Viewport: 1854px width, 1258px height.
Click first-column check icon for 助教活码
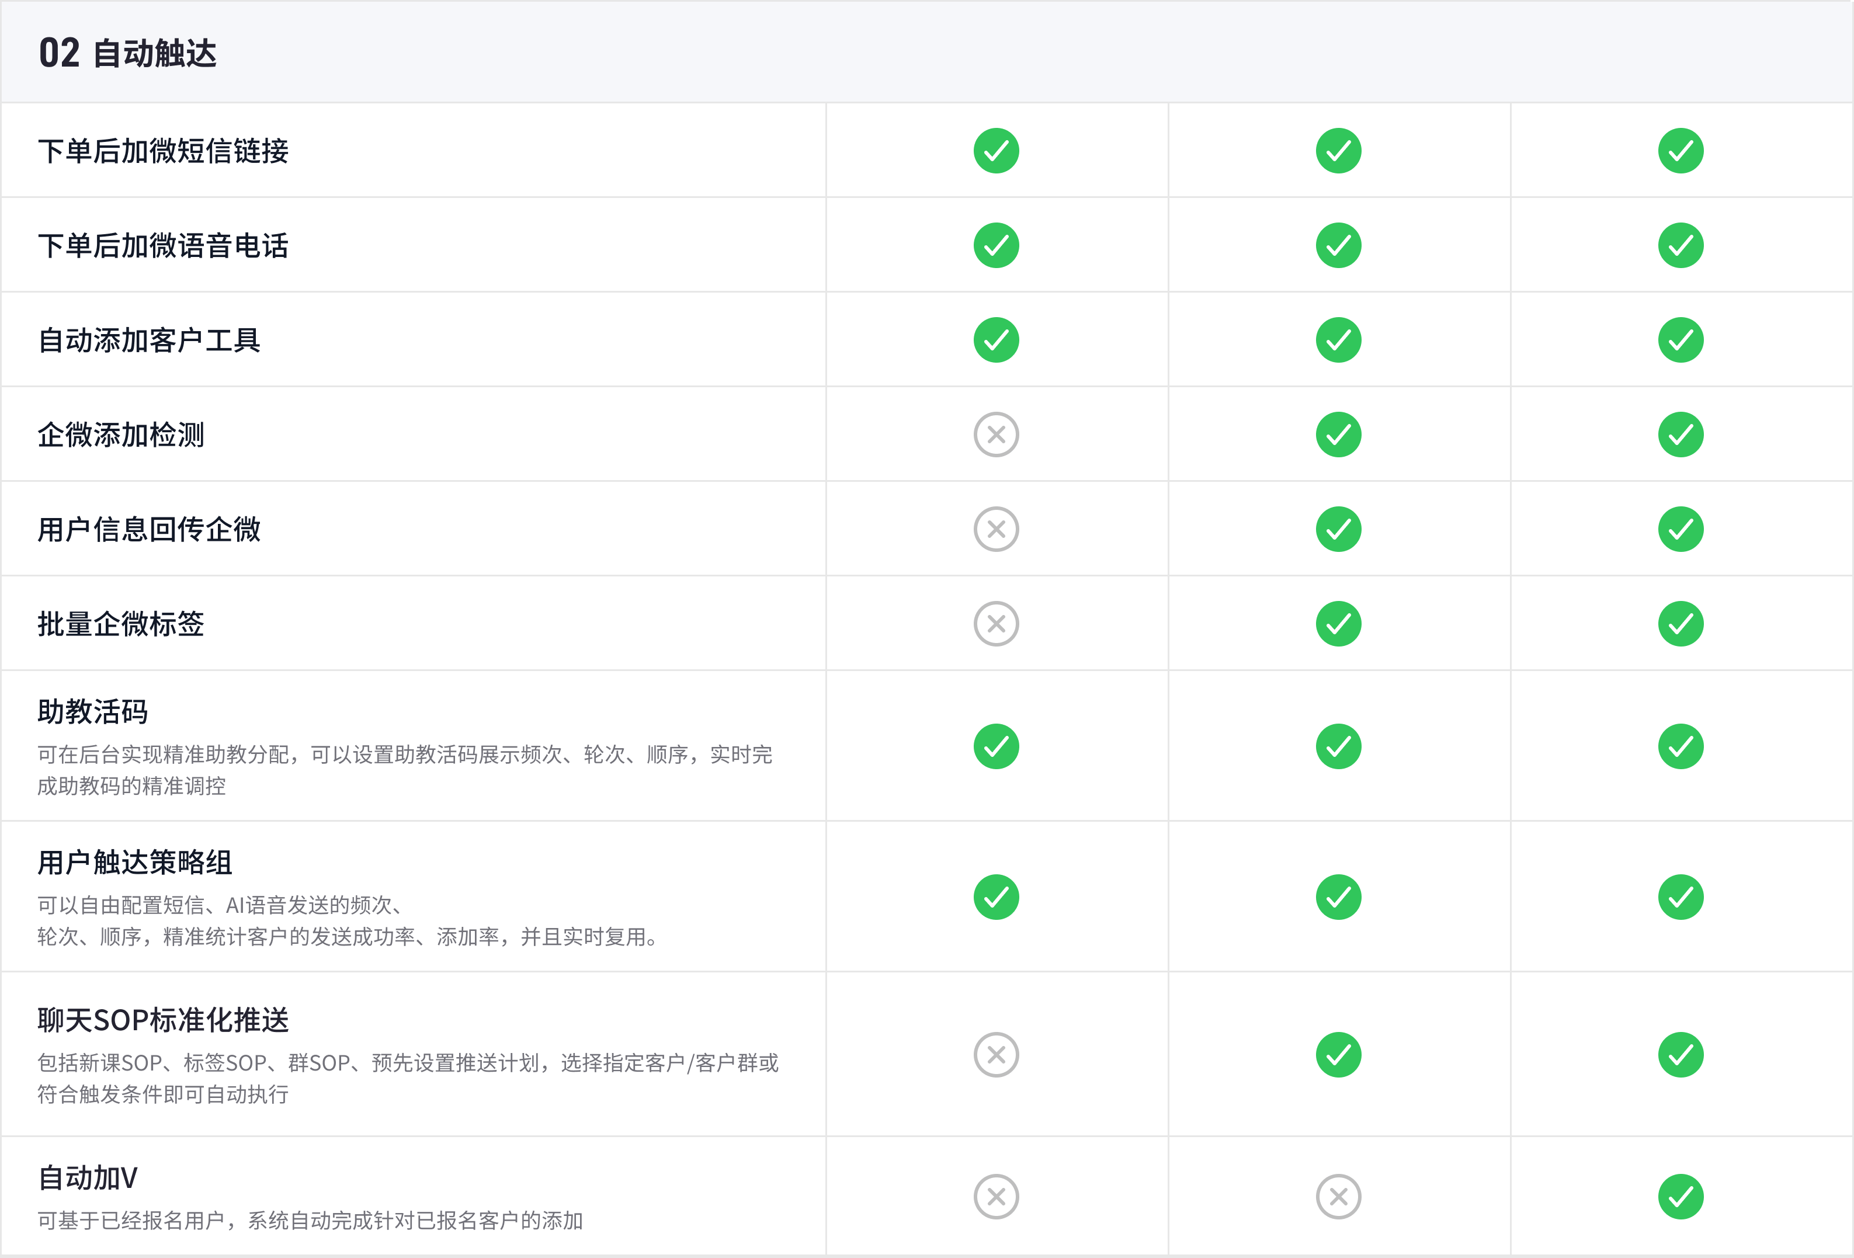pyautogui.click(x=995, y=746)
